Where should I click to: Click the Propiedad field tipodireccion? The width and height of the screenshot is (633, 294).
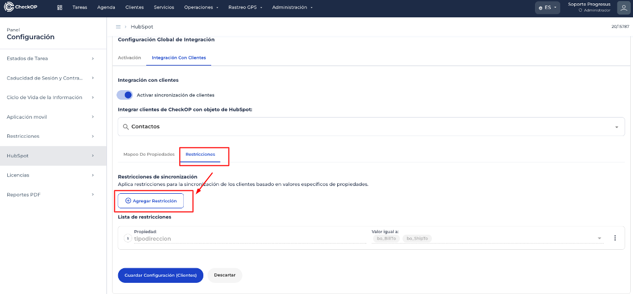[249, 239]
